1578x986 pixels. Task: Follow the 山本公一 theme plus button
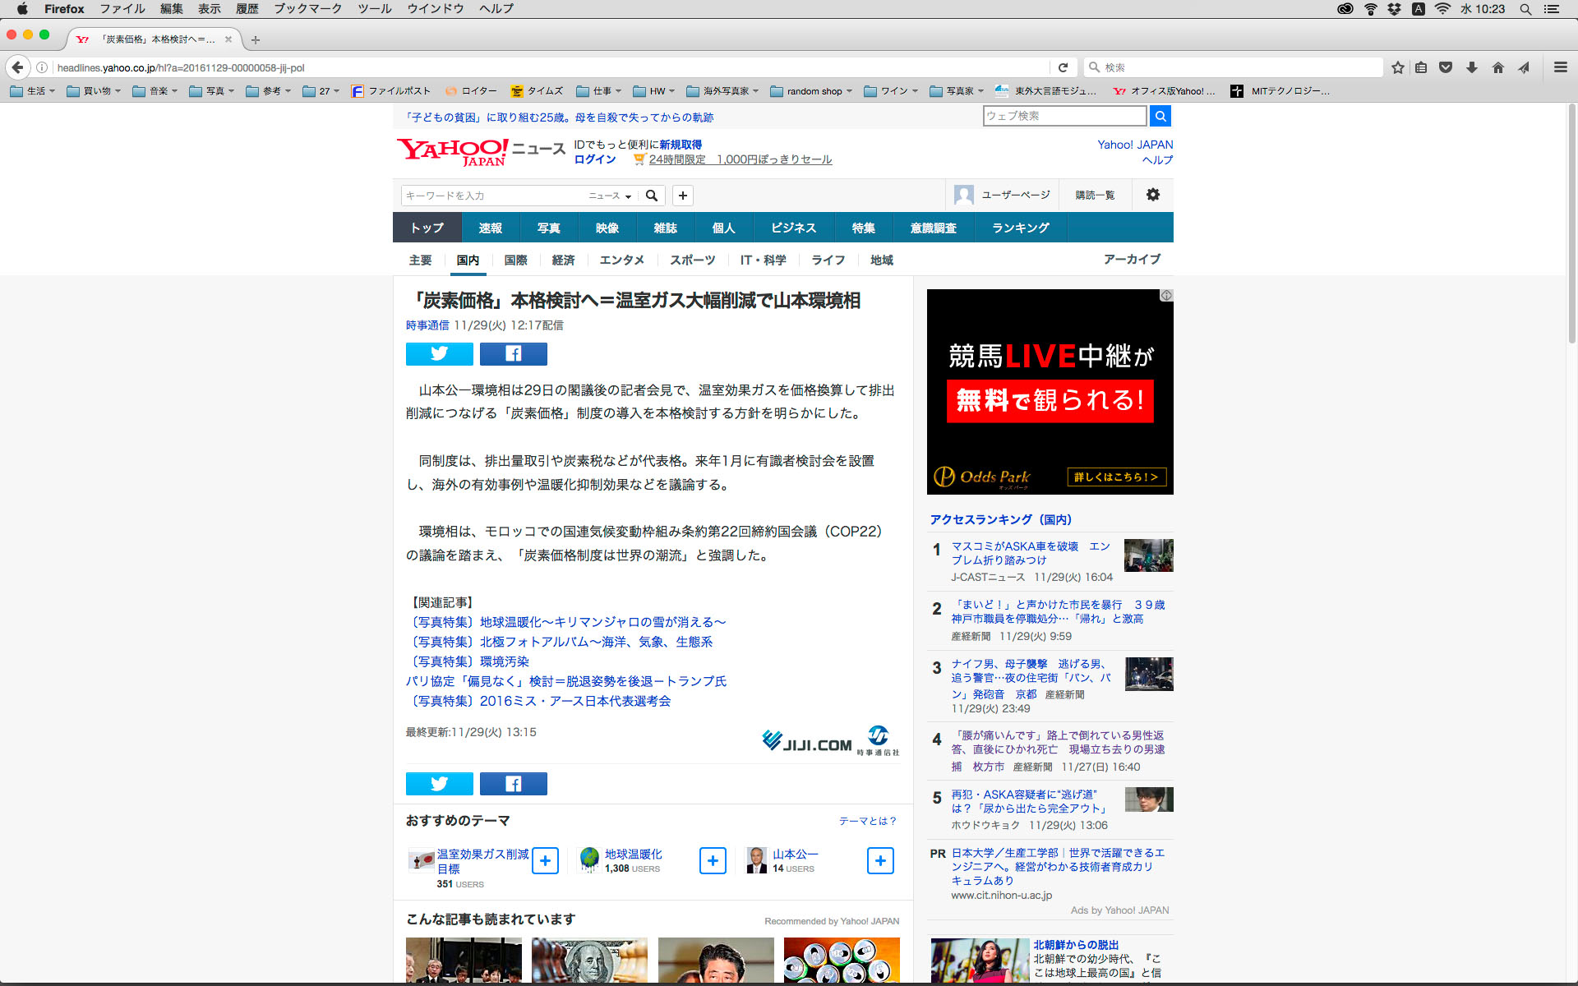[x=880, y=860]
